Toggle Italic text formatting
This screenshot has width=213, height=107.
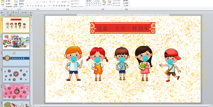point(30,6)
